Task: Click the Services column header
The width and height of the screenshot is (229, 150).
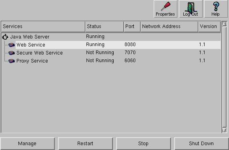Action: point(43,26)
